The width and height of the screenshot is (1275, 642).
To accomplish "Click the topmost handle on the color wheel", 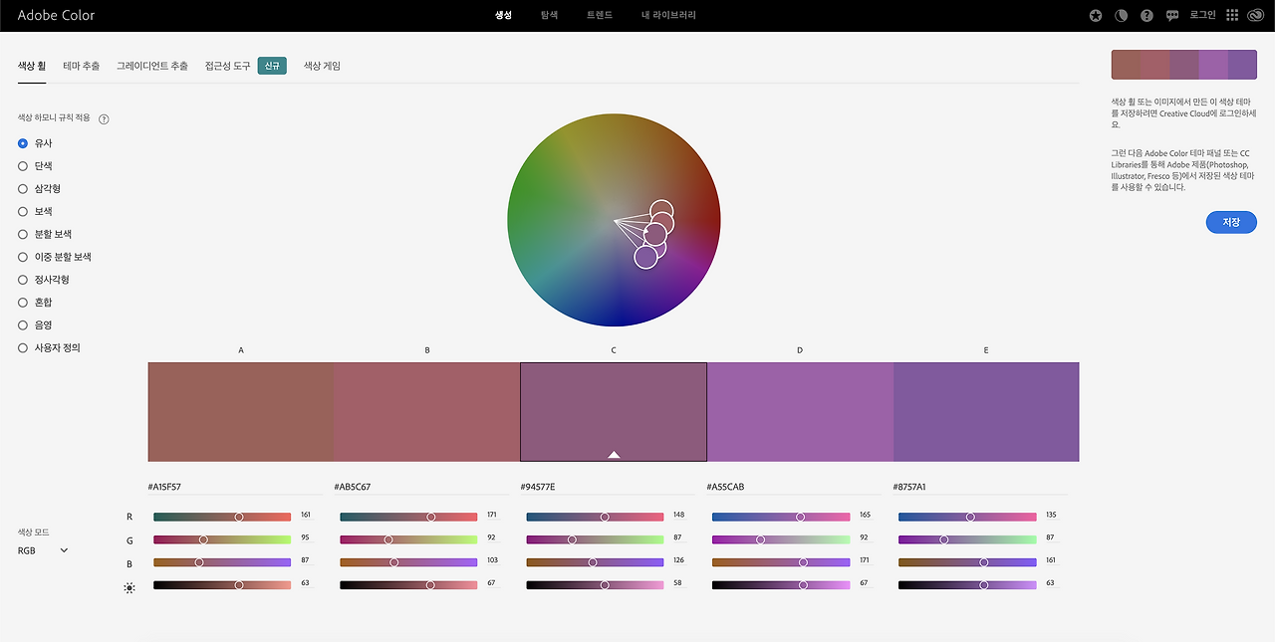I will [661, 212].
